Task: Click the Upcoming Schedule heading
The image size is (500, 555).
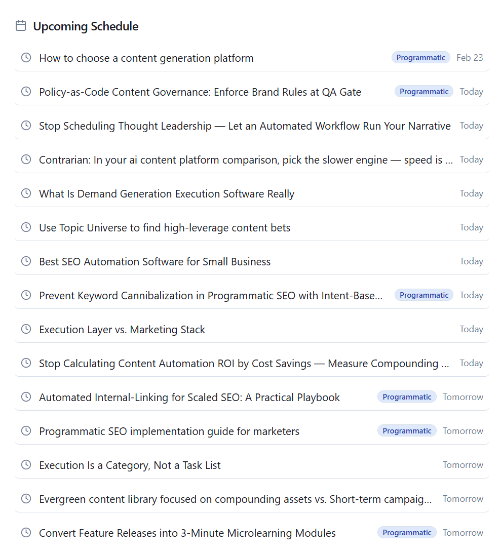Action: click(x=86, y=26)
